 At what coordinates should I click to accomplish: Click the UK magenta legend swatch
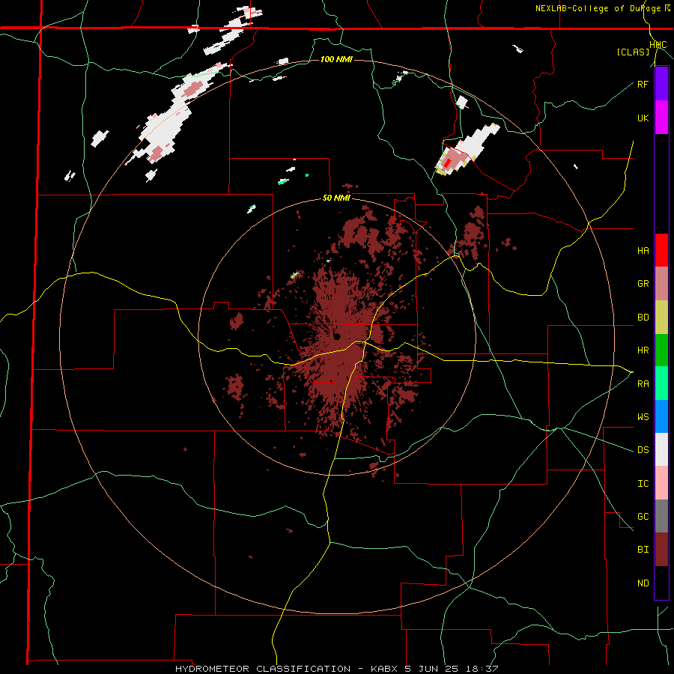click(661, 118)
